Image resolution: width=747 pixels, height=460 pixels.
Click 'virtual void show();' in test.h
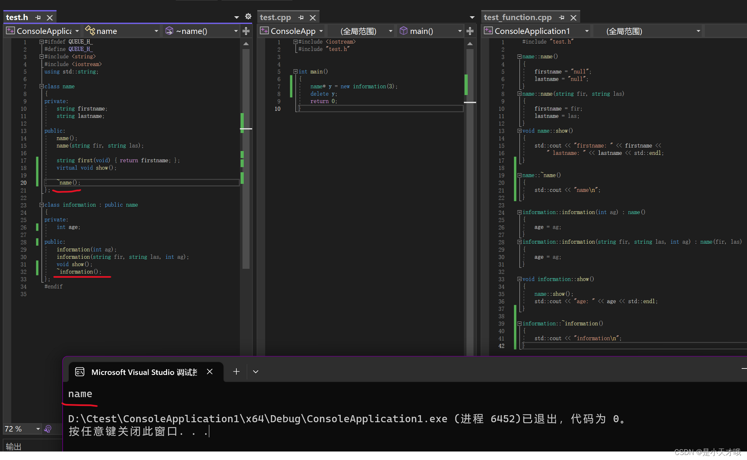tap(86, 168)
